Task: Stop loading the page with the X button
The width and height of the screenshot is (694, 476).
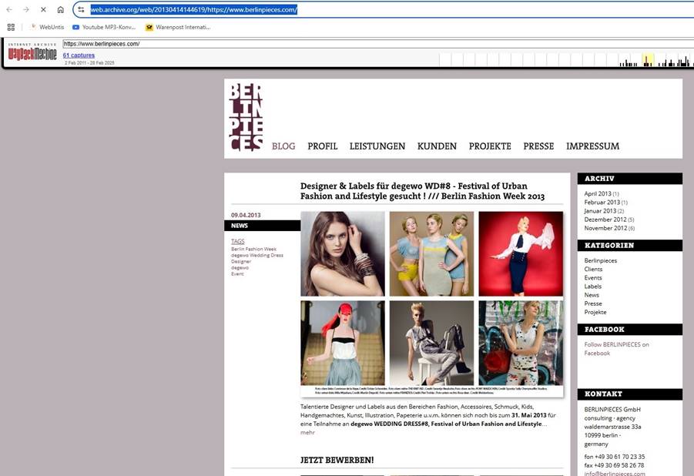Action: [43, 10]
